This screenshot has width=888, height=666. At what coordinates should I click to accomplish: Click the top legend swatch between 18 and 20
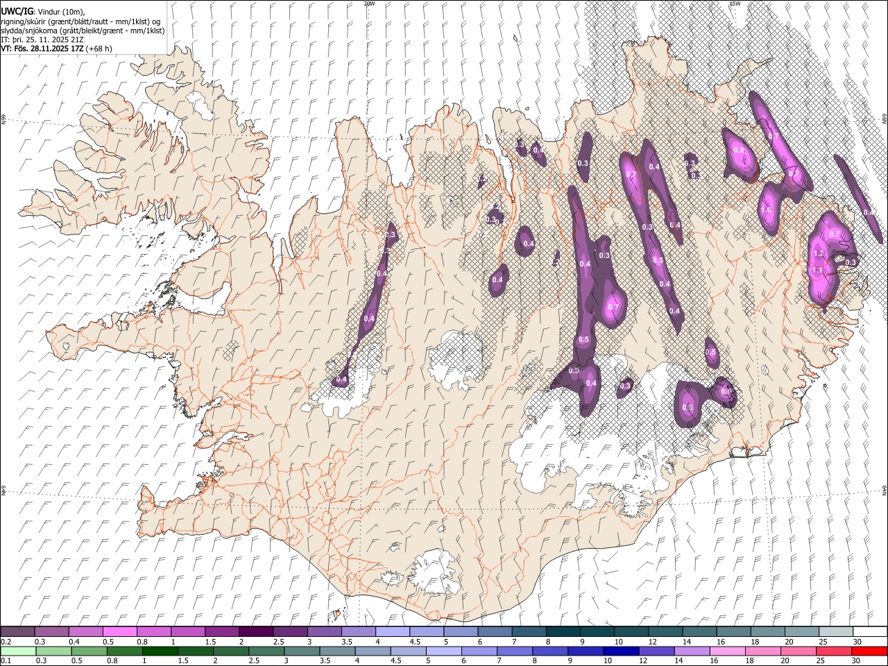point(767,631)
